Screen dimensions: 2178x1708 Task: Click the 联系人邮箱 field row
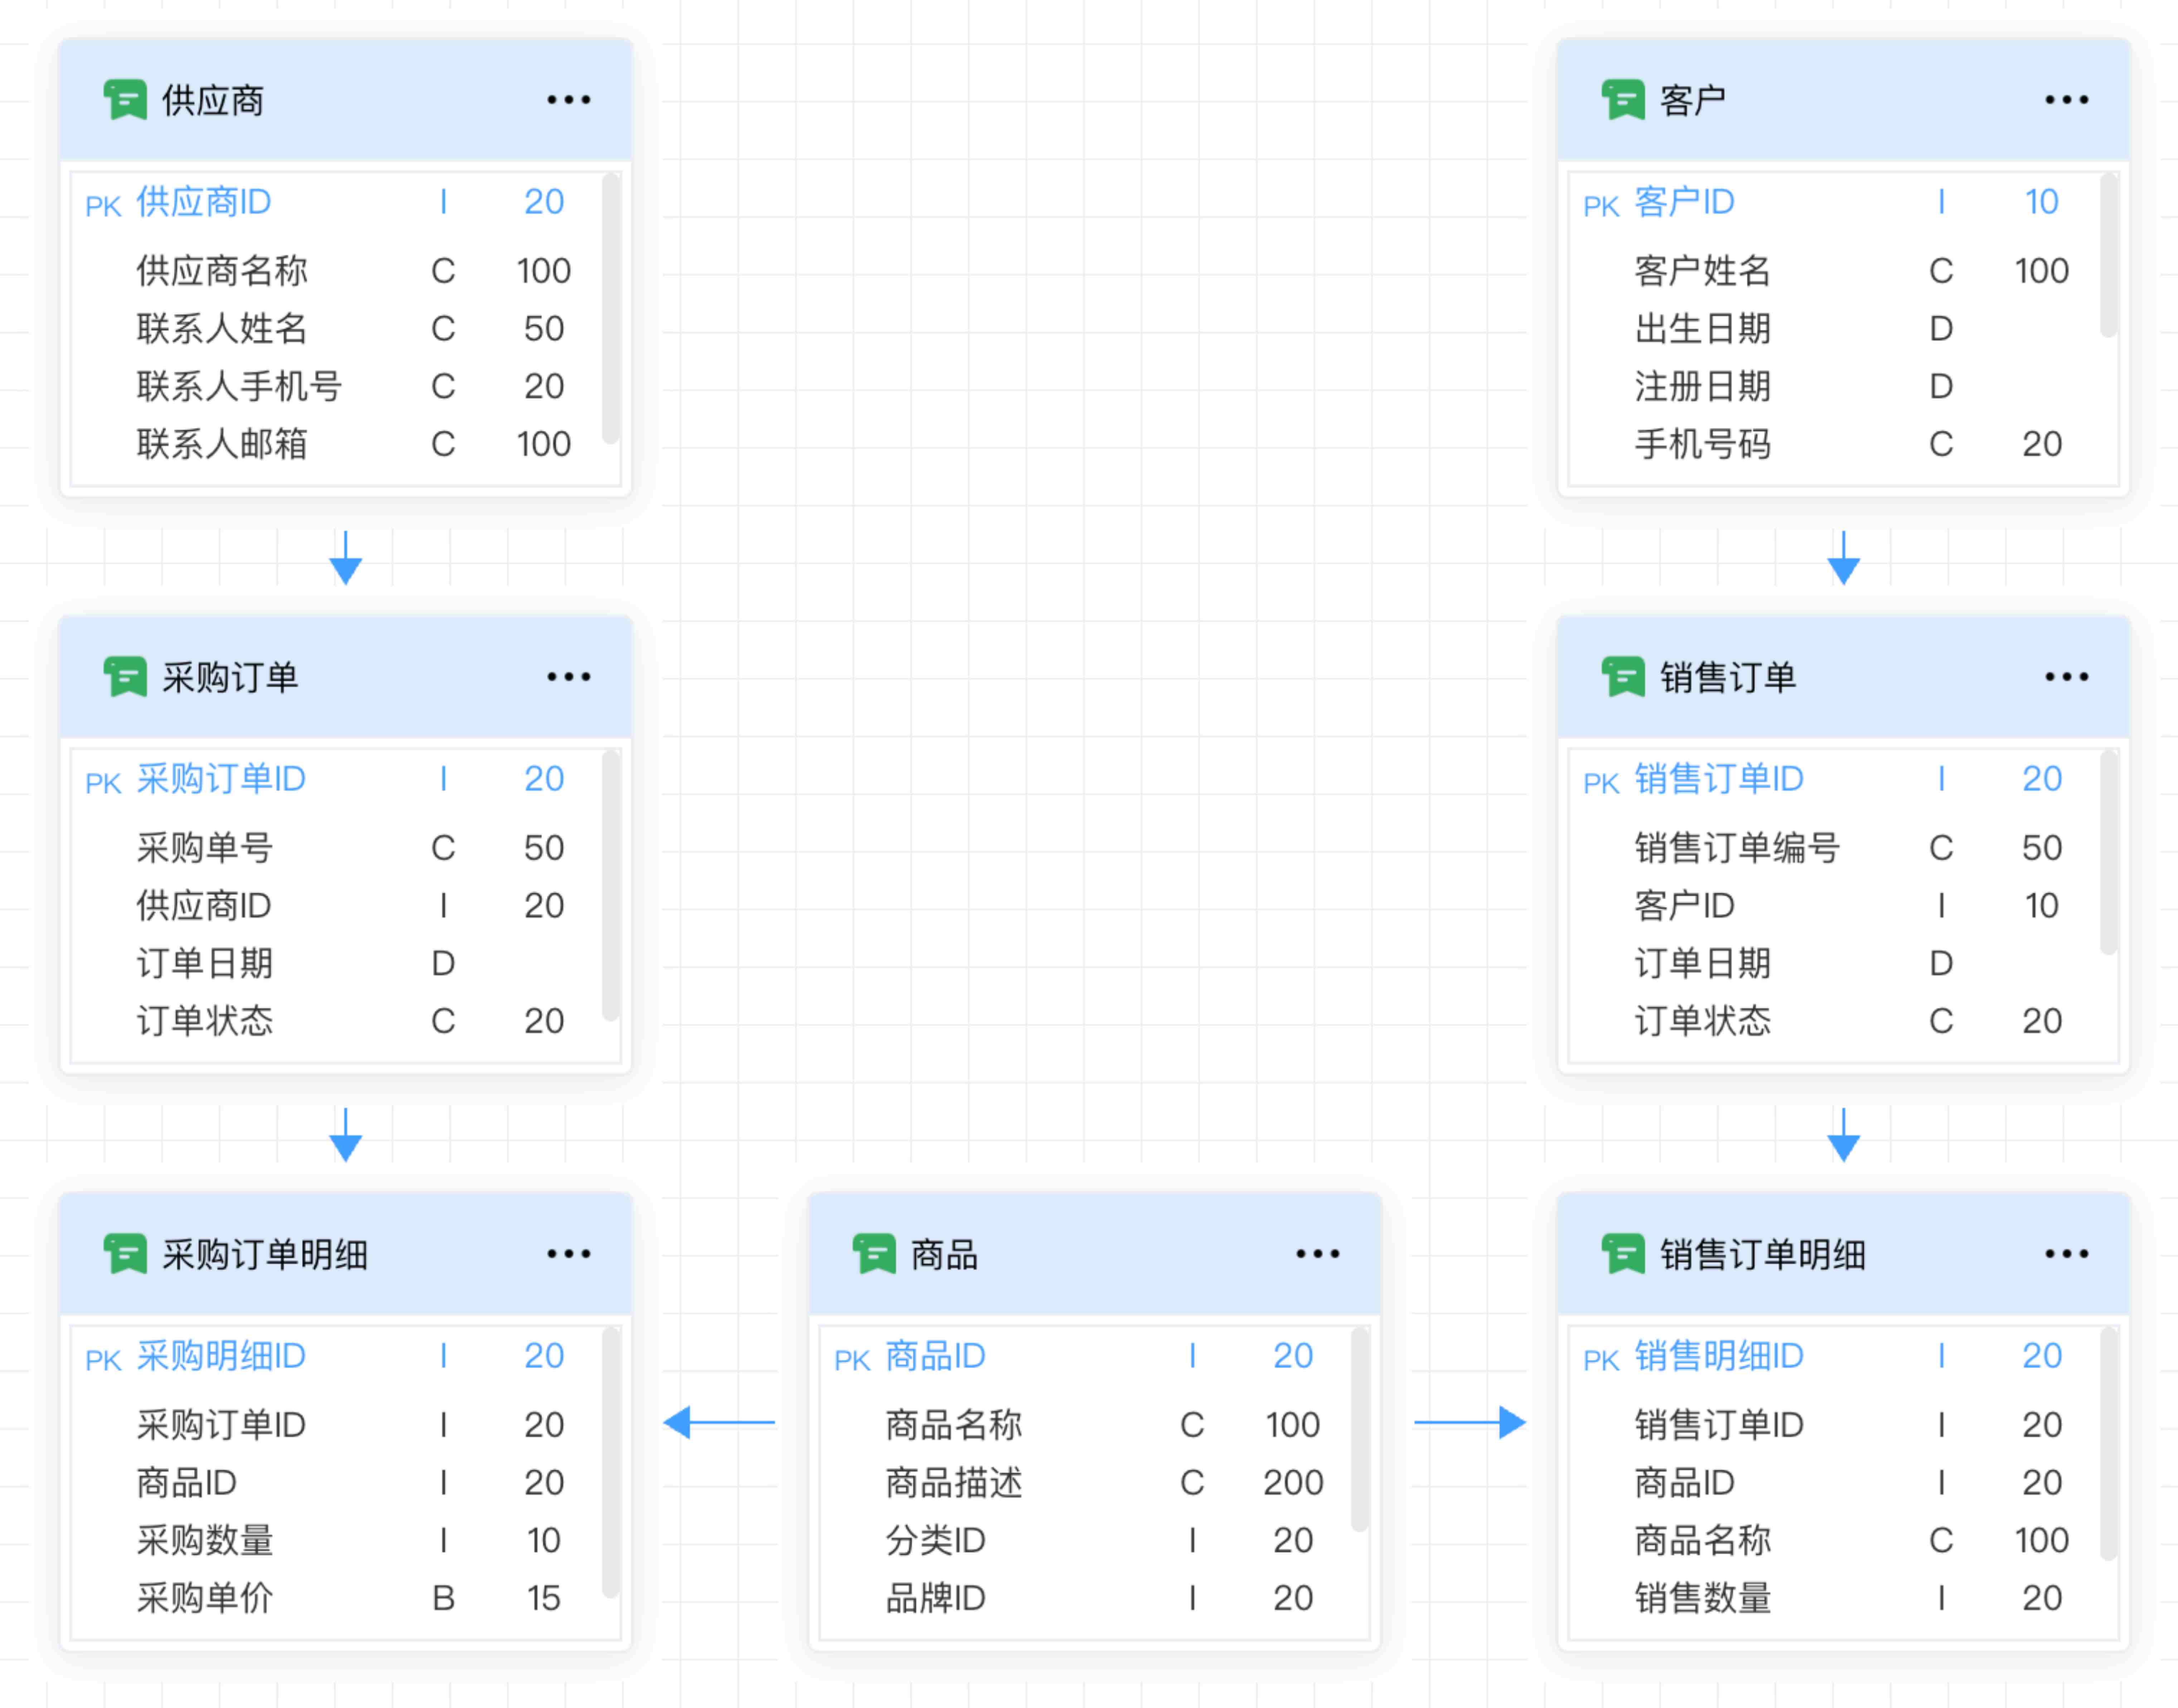point(222,444)
